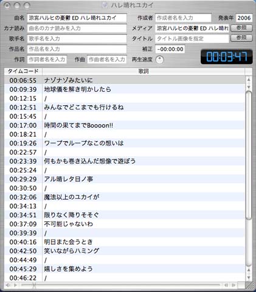Click the 参照 button next to the タイトル field
Viewport: 256px width, 292px height.
pyautogui.click(x=241, y=38)
